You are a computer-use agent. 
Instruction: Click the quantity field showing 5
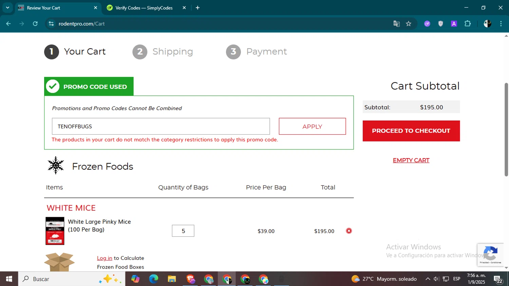click(183, 231)
